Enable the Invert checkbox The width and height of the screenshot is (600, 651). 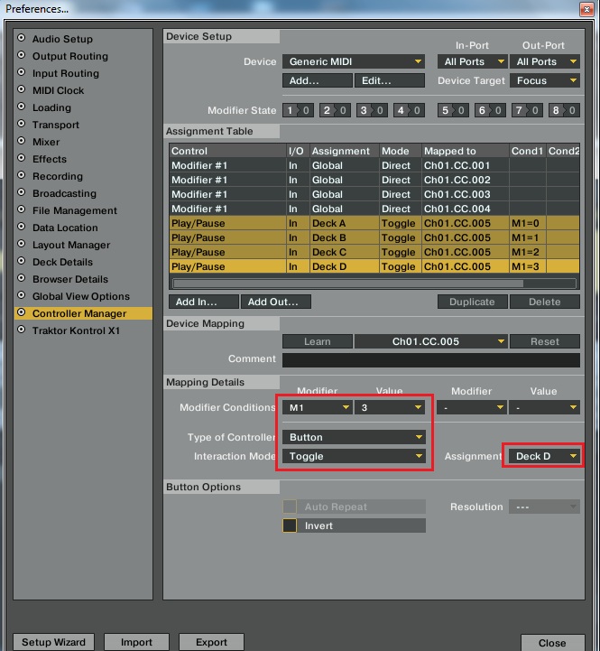click(x=290, y=525)
